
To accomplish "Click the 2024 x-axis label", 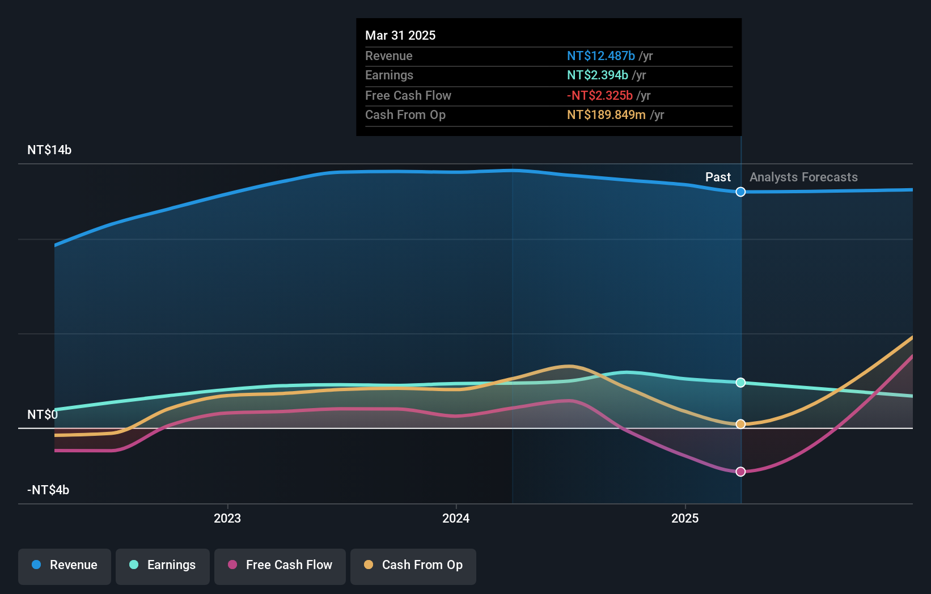I will 456,519.
